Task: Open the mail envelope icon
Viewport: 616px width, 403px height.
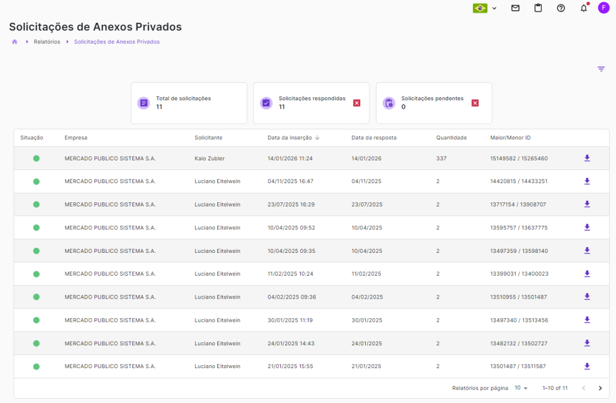Action: point(515,8)
